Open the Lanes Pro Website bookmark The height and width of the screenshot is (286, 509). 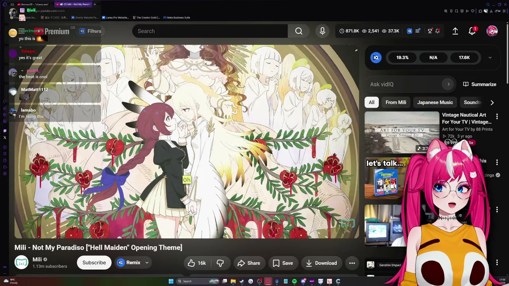[x=115, y=17]
